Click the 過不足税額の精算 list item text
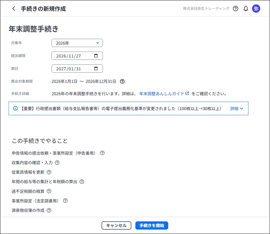The width and height of the screenshot is (270, 234). (x=28, y=191)
